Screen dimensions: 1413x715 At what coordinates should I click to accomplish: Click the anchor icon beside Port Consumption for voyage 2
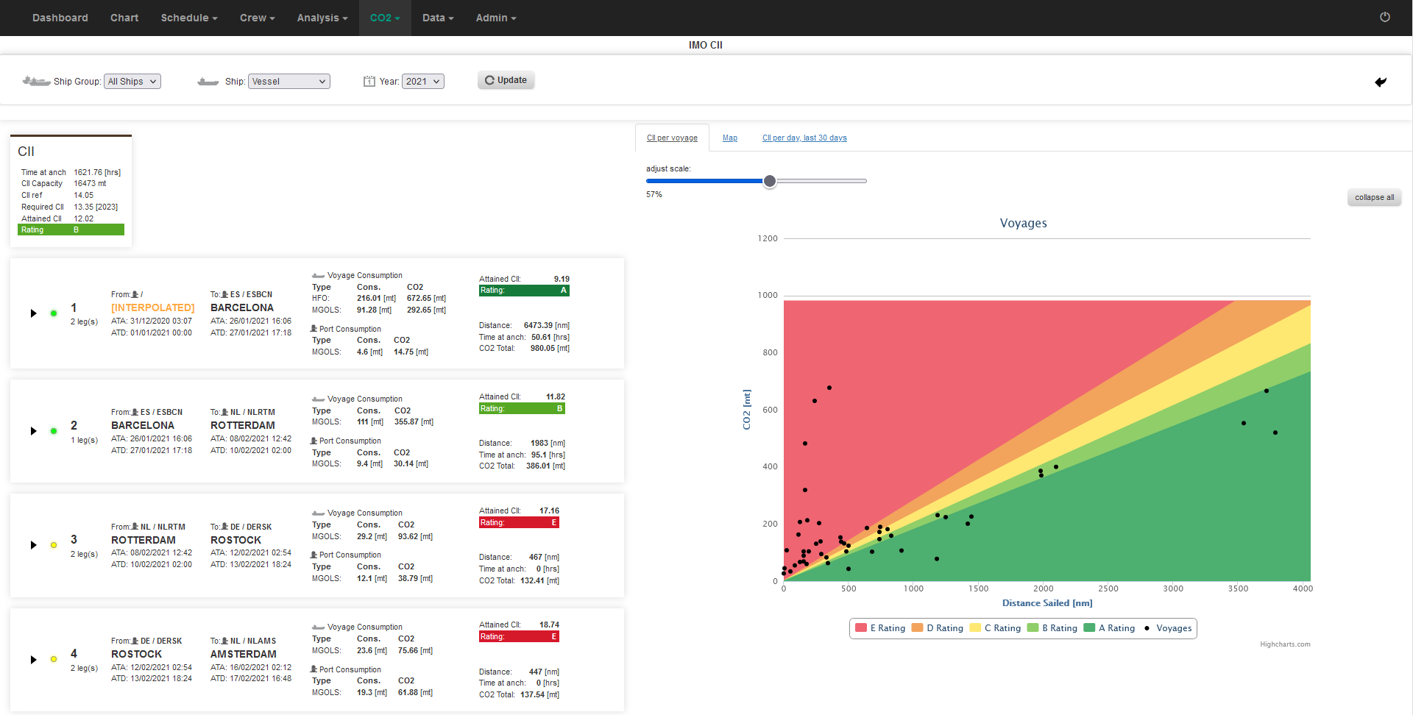tap(313, 440)
